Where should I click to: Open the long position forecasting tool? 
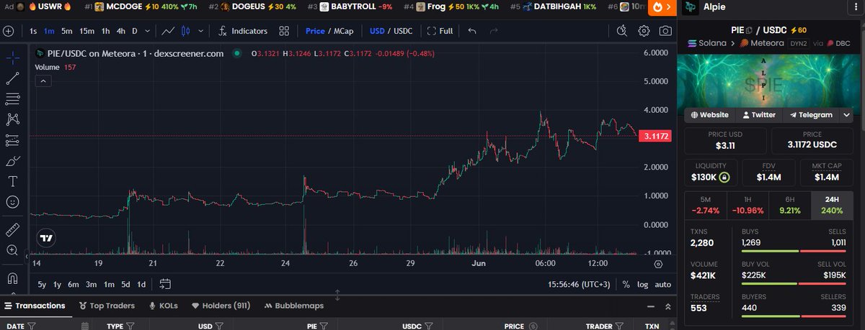tap(13, 140)
